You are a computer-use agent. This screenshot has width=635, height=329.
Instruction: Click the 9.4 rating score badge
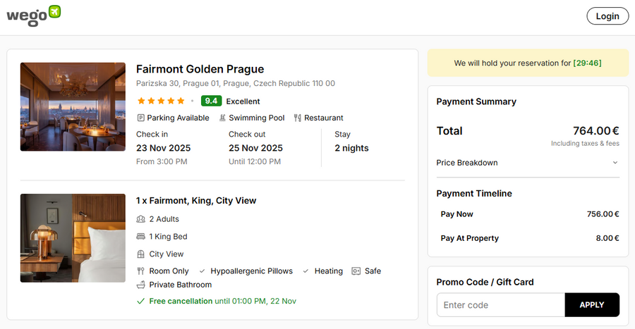point(211,101)
